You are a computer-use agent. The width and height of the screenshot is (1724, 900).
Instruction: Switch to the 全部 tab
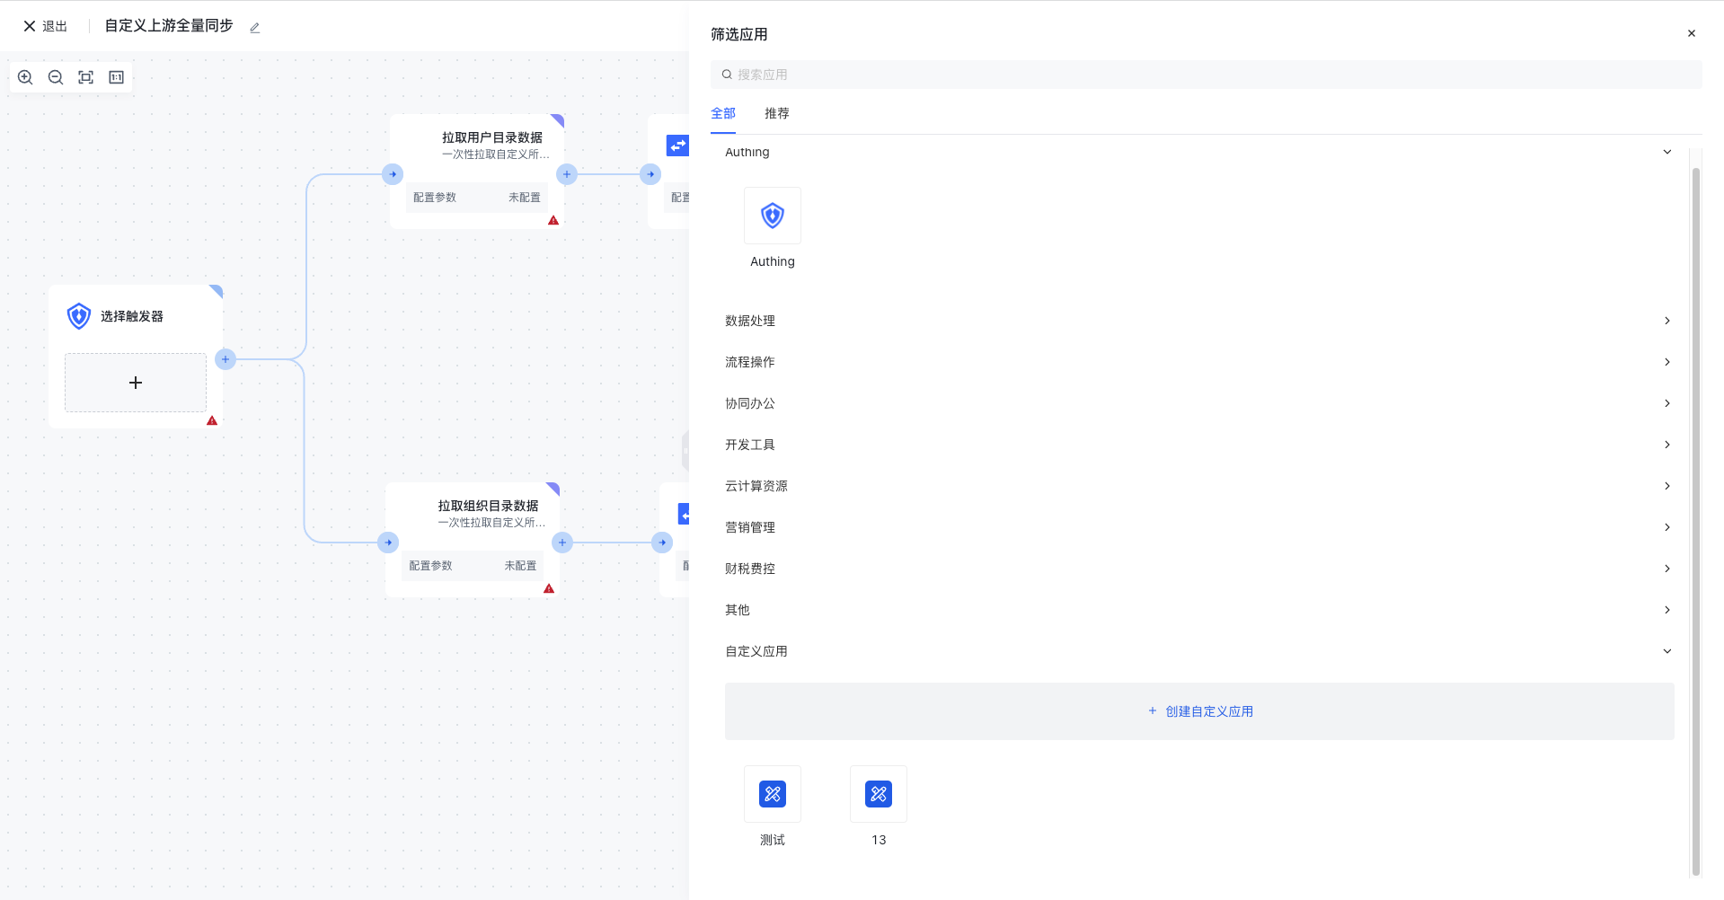pos(722,113)
